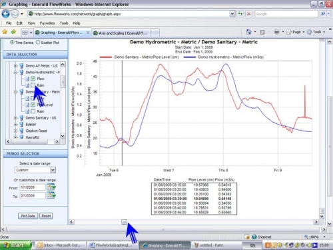Switch to the Axis and Scaling tab
The height and width of the screenshot is (250, 333).
point(121,33)
